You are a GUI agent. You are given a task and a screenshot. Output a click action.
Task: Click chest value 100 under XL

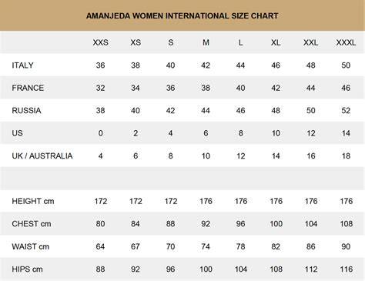[276, 224]
